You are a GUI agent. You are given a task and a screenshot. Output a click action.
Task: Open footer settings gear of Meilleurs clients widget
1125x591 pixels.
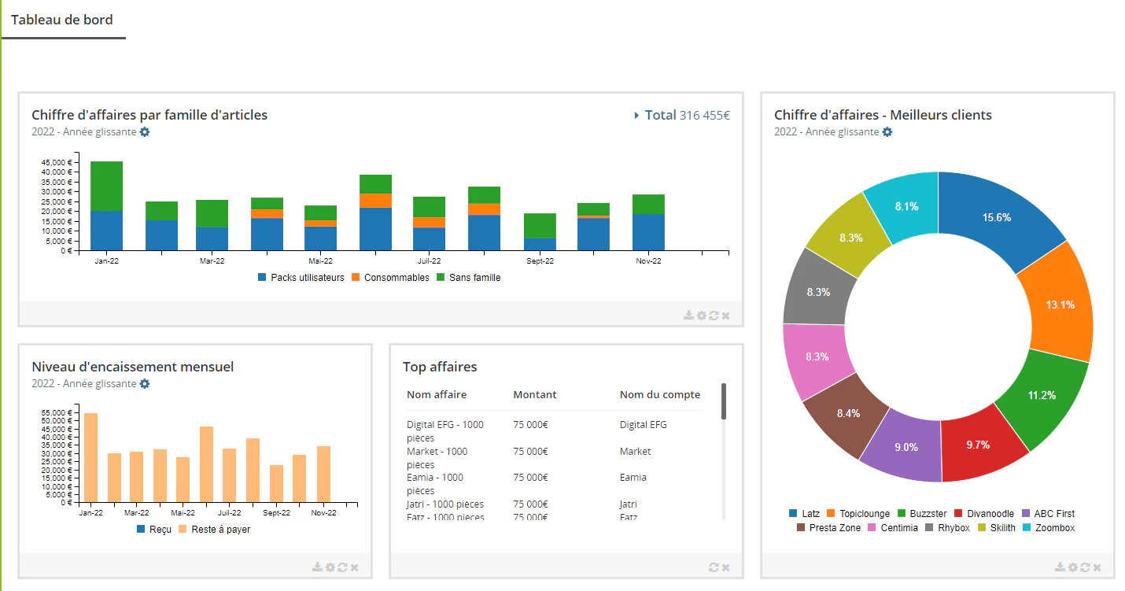pos(1072,567)
